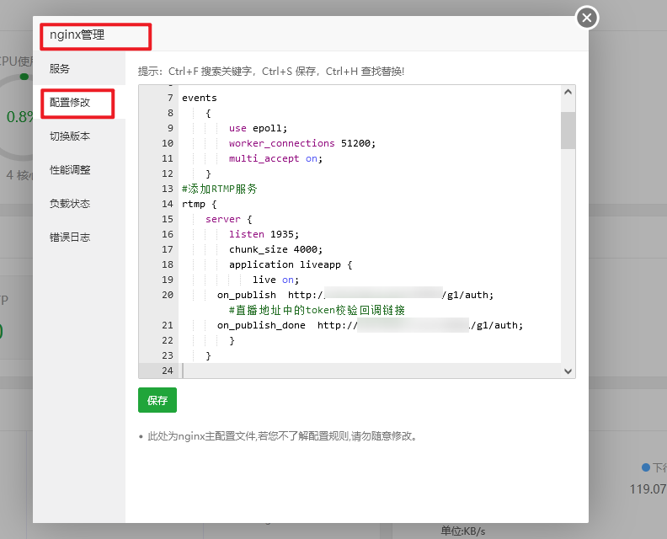Click the Ctrl+F hint text above editor
Screen dimensions: 667x539
[x=271, y=71]
